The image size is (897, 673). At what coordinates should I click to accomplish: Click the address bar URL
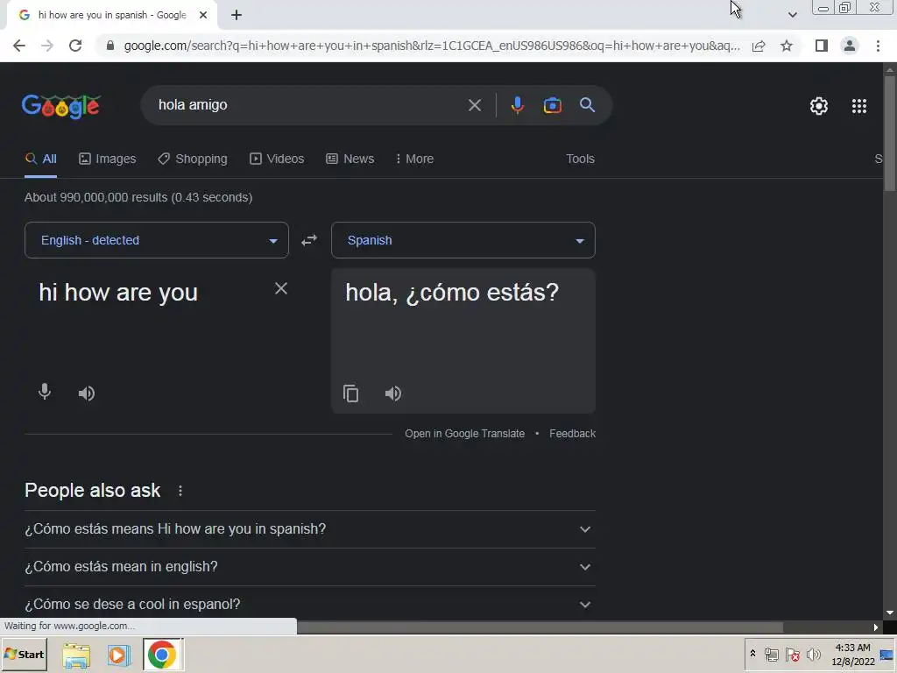[x=432, y=46]
